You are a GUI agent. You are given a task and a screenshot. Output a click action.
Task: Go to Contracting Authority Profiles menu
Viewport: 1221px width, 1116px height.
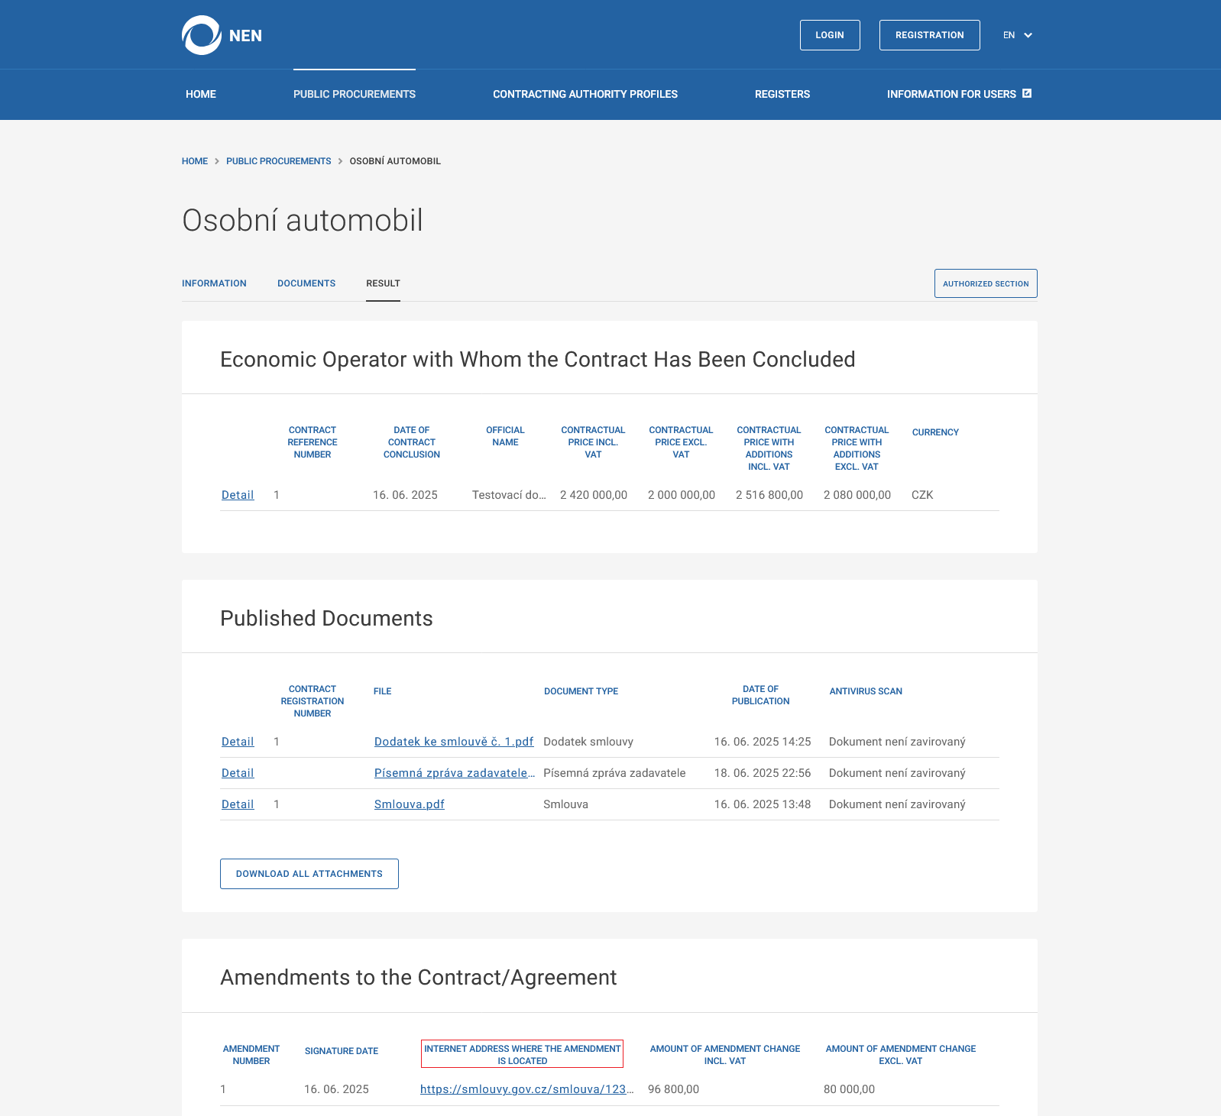tap(585, 94)
